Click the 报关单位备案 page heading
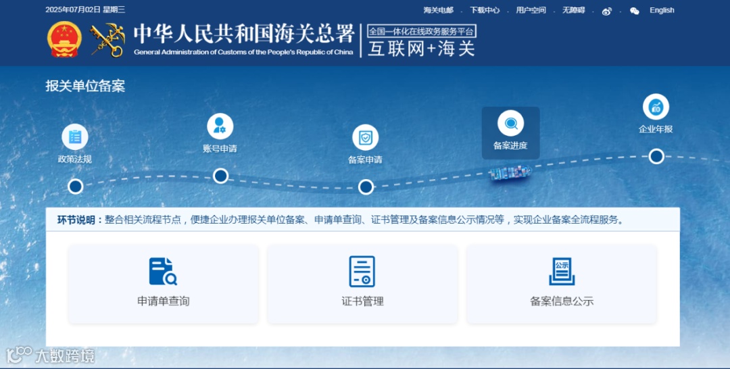Screen dimensions: 730x369 coord(85,86)
